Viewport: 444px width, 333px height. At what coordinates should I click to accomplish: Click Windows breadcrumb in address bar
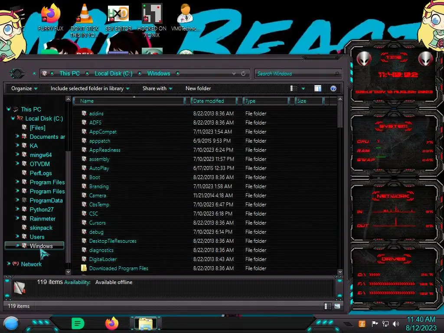coord(159,74)
